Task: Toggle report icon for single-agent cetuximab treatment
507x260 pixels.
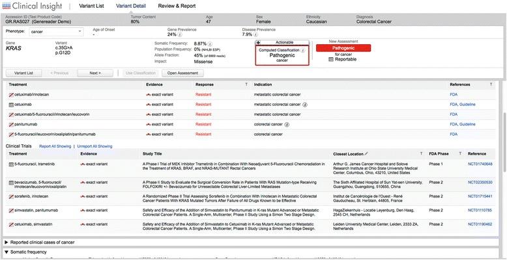Action: (11, 105)
